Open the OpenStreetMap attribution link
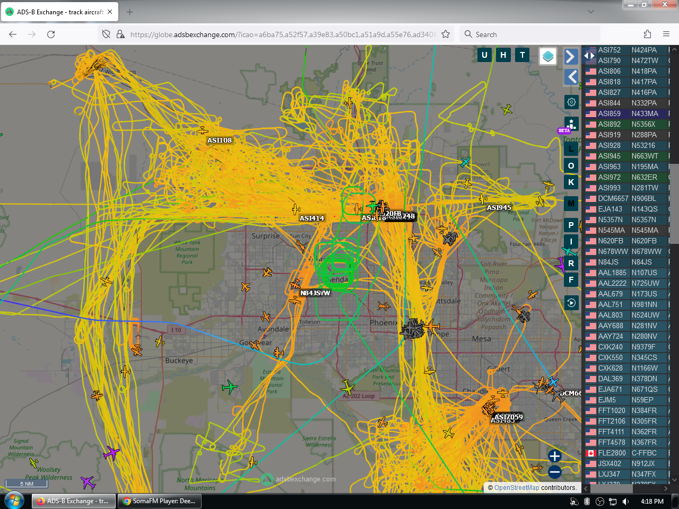Image resolution: width=679 pixels, height=509 pixels. (517, 488)
